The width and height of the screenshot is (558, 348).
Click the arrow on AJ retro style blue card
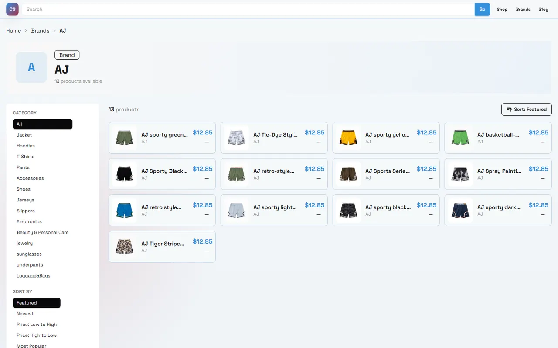click(207, 214)
